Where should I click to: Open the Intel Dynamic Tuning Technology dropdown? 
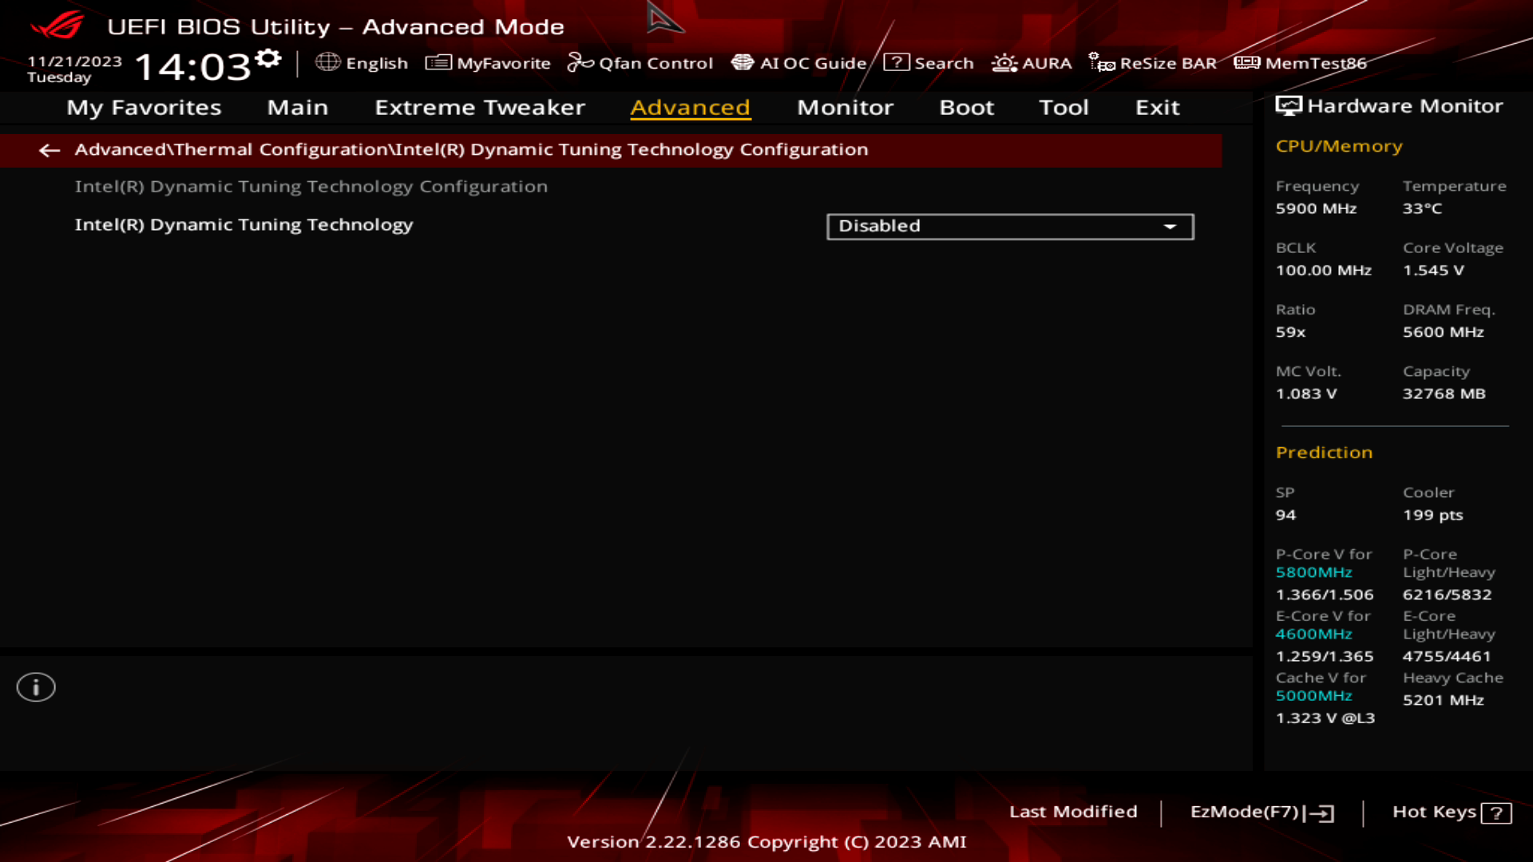click(1169, 227)
